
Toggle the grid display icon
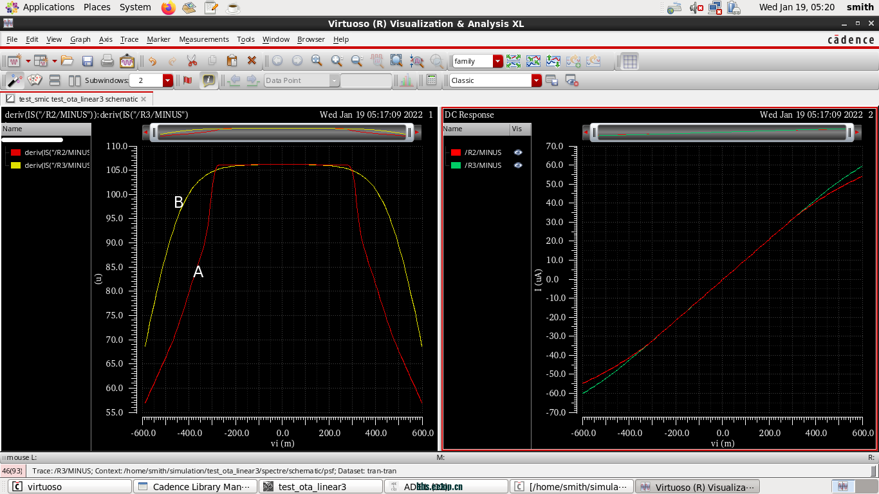pos(630,61)
